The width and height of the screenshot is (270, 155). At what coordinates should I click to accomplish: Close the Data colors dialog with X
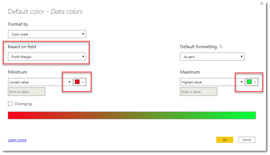(262, 4)
